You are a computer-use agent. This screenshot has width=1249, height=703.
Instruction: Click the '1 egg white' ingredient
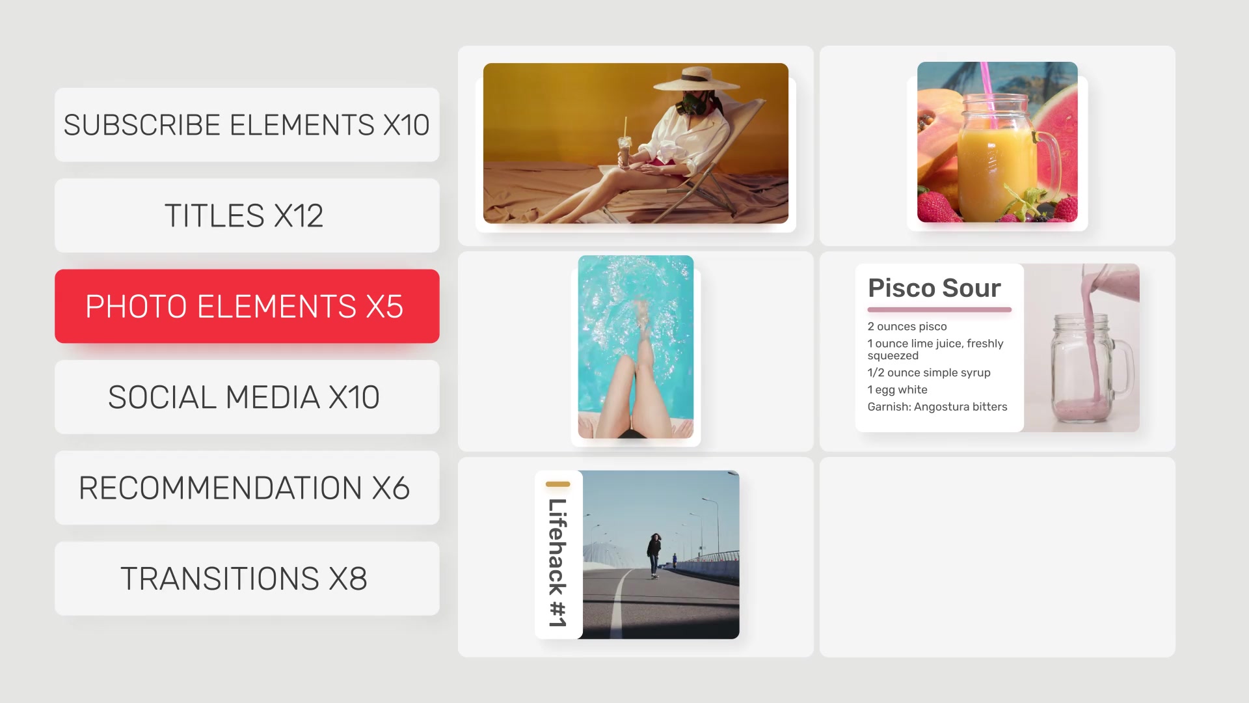897,390
